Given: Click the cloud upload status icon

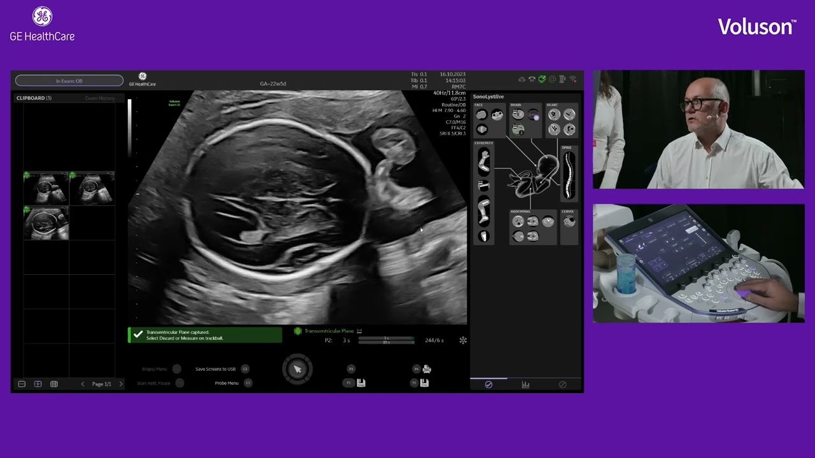Looking at the screenshot, I should (x=521, y=80).
